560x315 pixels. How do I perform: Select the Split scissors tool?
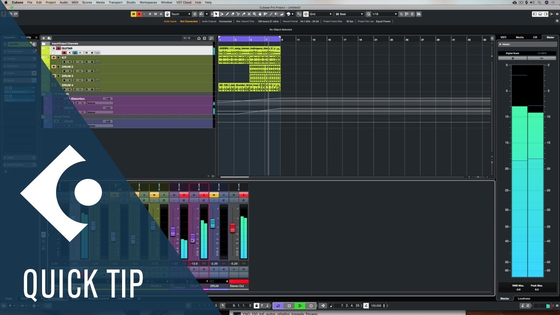coord(238,14)
